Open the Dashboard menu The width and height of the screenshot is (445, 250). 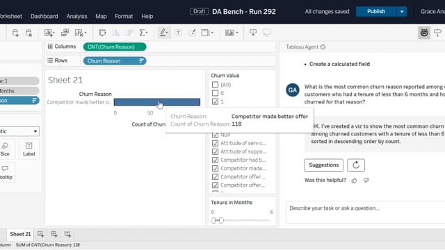(x=44, y=17)
